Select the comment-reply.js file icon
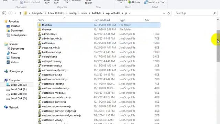The width and height of the screenshot is (220, 124). 40,65
